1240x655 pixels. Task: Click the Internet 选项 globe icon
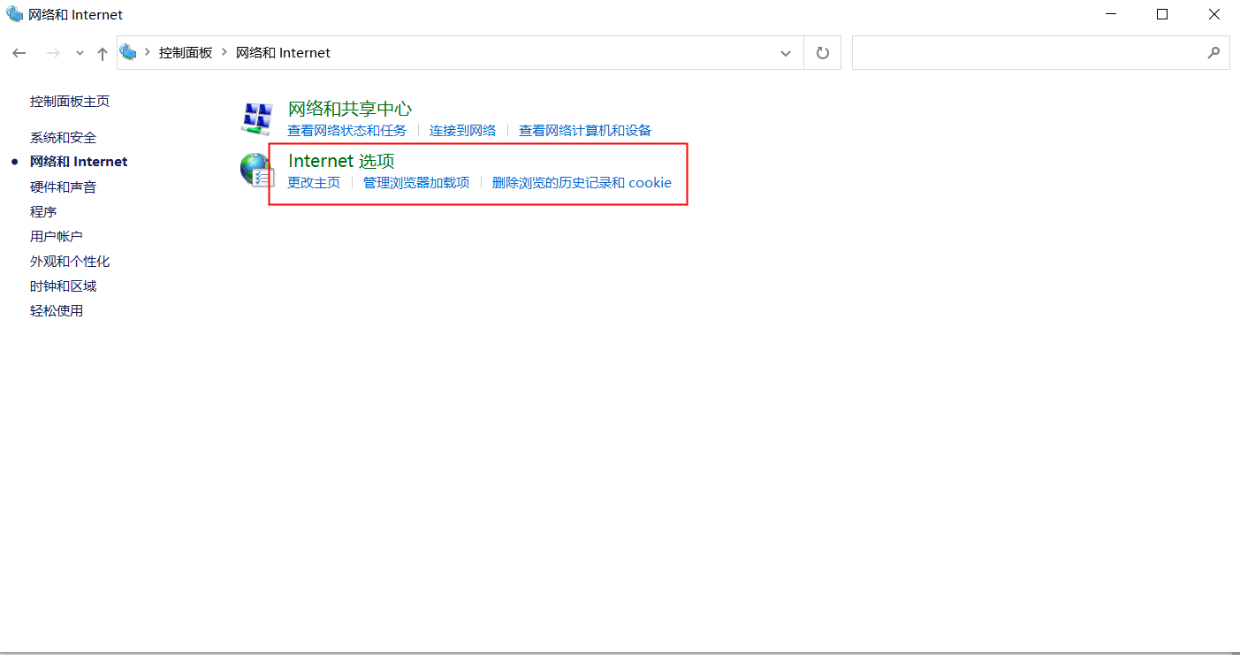pyautogui.click(x=257, y=170)
